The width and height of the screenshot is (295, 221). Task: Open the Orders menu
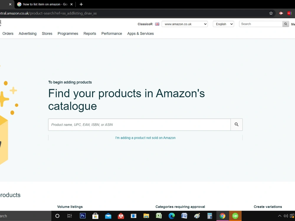click(8, 34)
